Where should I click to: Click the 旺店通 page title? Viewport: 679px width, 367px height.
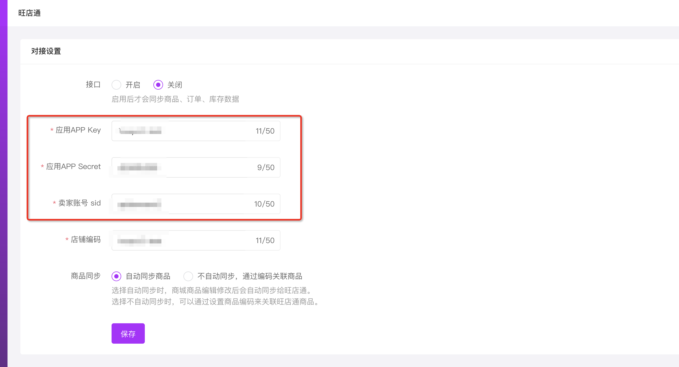click(29, 13)
